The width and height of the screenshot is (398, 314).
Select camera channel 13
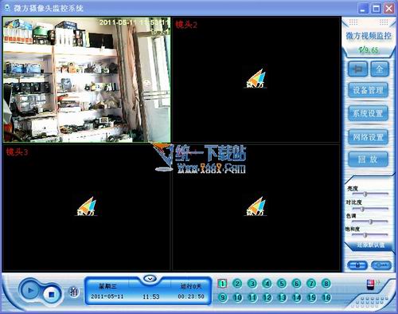point(282,297)
